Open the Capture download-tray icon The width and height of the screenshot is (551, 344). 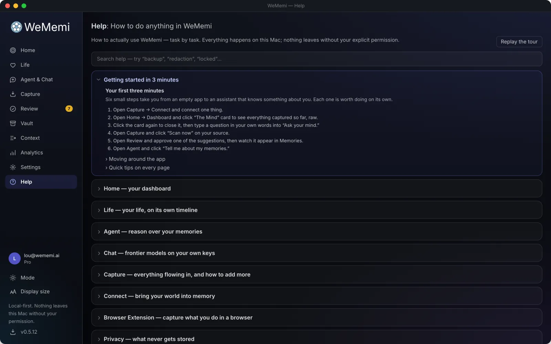[x=13, y=94]
